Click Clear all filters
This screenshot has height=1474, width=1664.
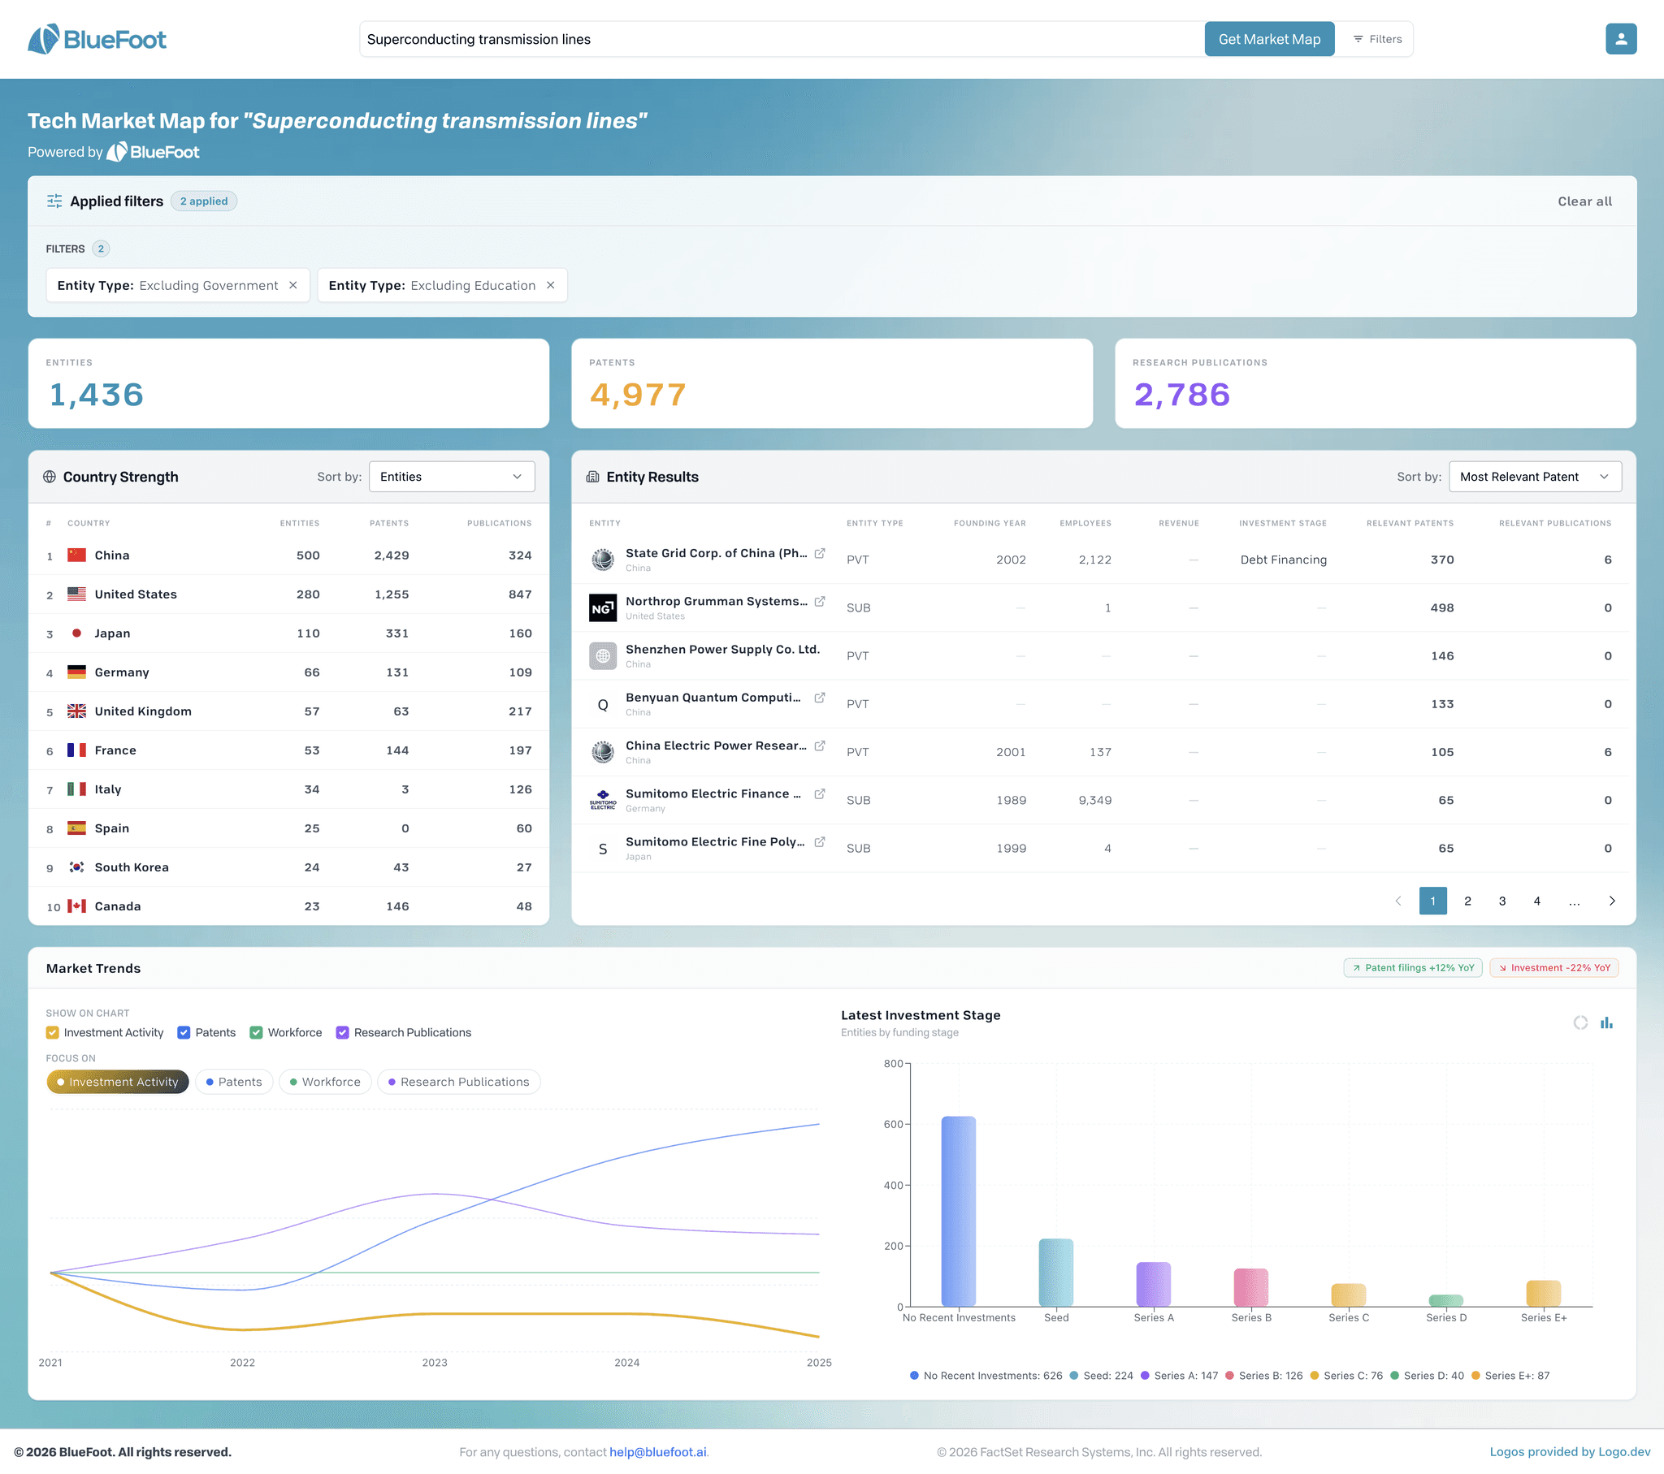(x=1584, y=201)
